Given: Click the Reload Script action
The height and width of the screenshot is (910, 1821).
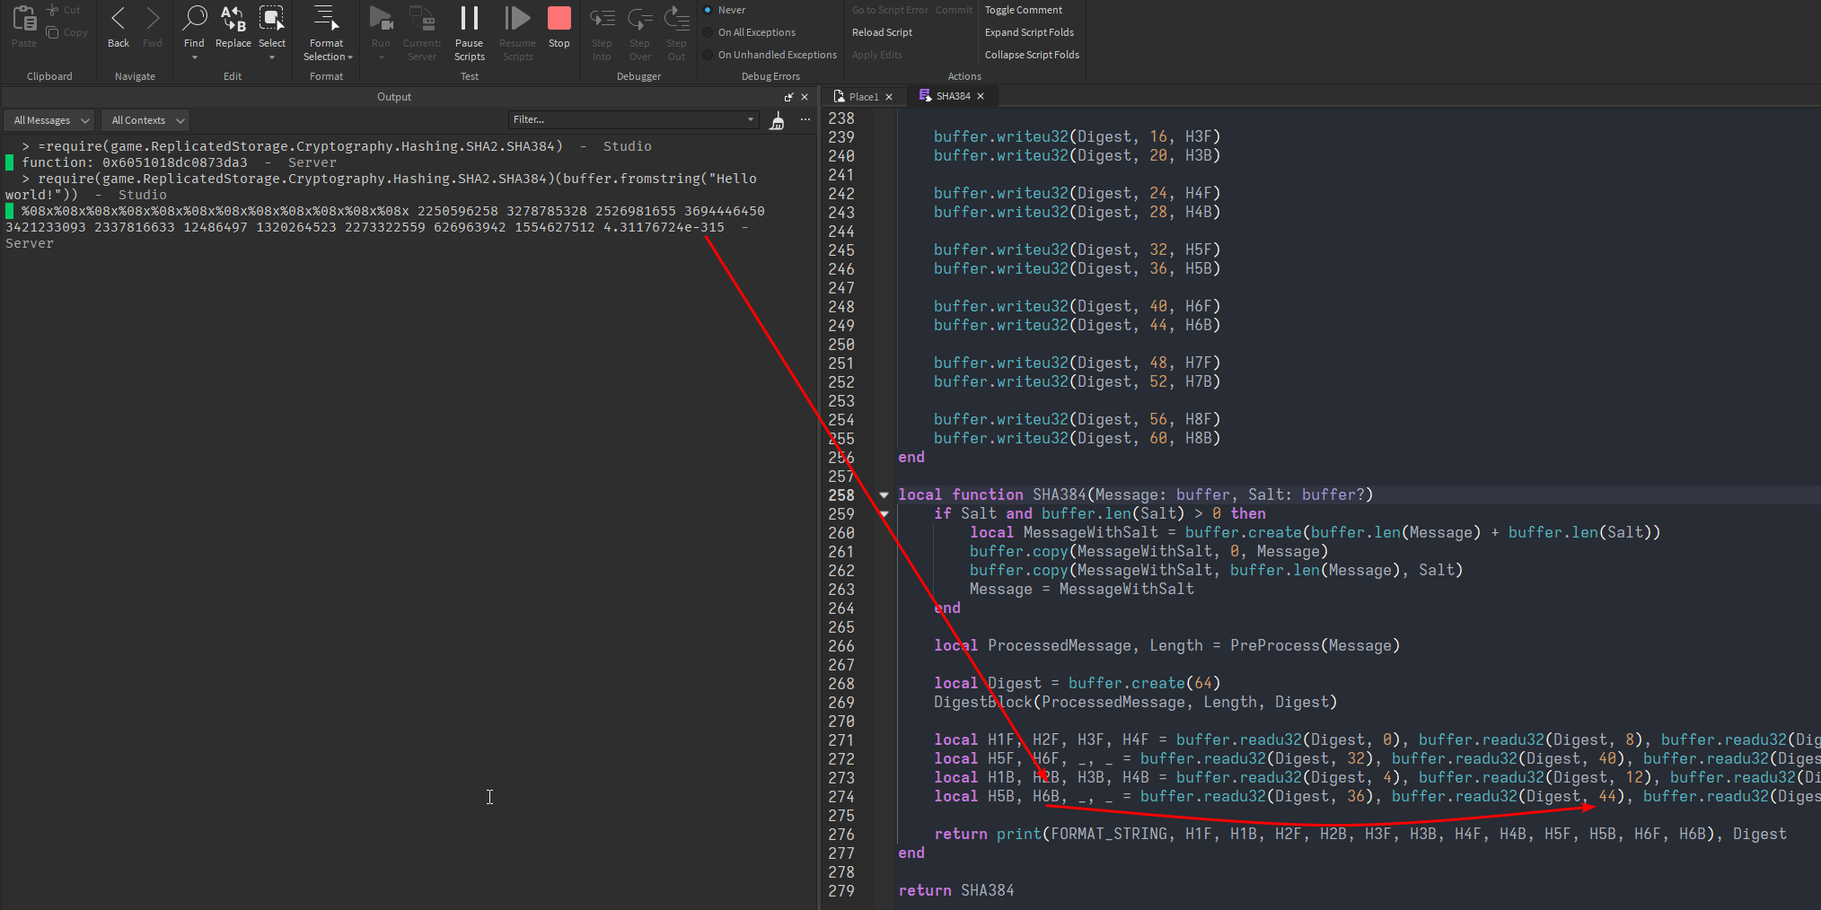Looking at the screenshot, I should click(882, 31).
